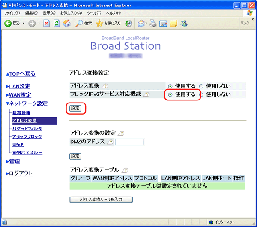Click the 設定 button under IPv6 option
Screen dimensions: 257x227
pyautogui.click(x=75, y=108)
